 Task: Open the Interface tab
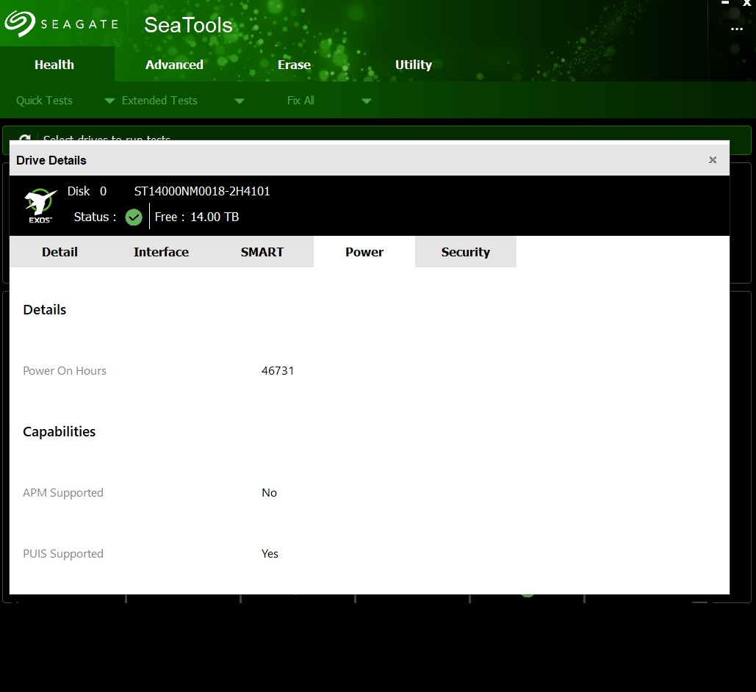point(161,252)
